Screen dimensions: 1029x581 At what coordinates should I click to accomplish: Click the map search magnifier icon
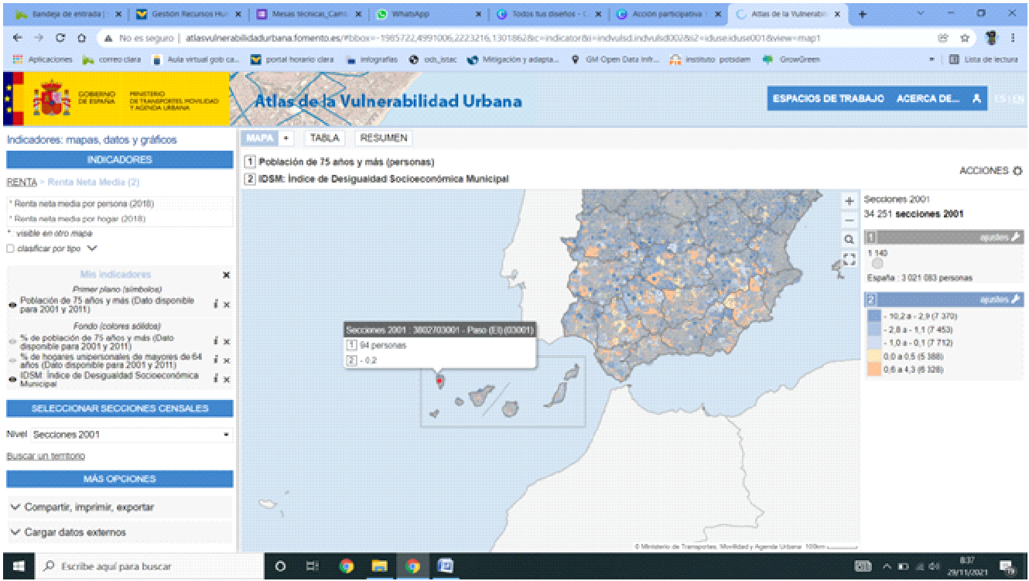coord(849,240)
